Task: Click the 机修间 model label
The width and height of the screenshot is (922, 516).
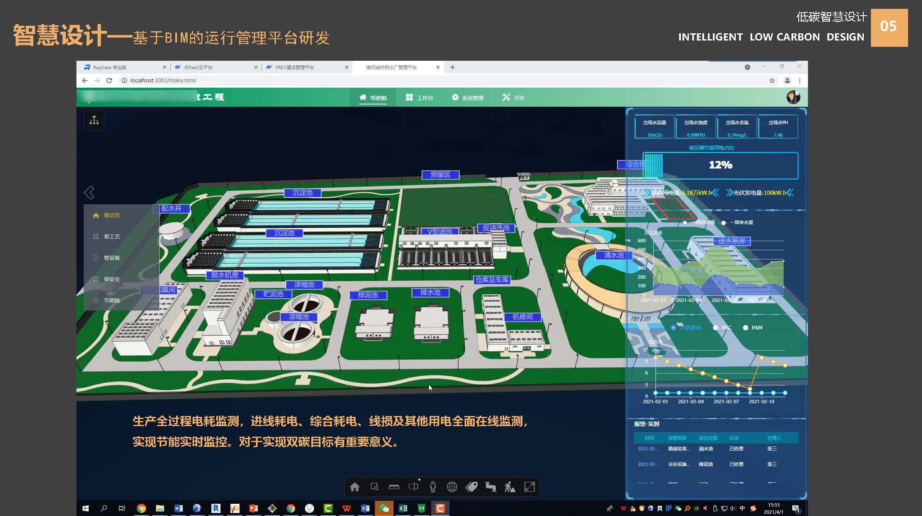Action: click(x=522, y=317)
